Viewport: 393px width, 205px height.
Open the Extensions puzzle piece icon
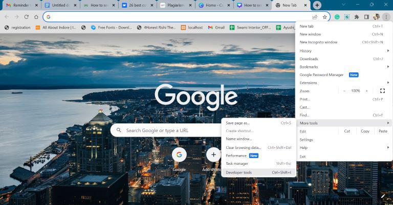point(356,17)
